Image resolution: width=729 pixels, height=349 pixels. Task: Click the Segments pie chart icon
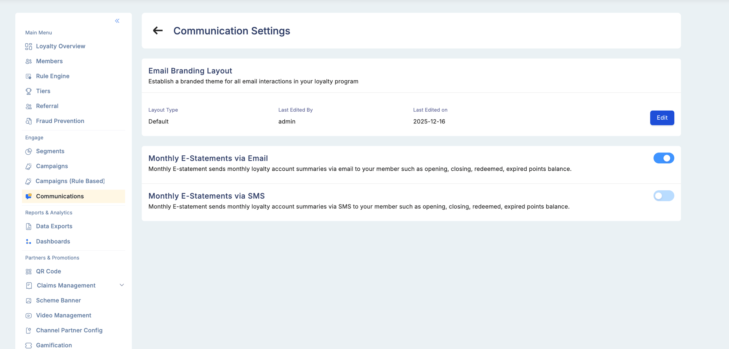28,151
